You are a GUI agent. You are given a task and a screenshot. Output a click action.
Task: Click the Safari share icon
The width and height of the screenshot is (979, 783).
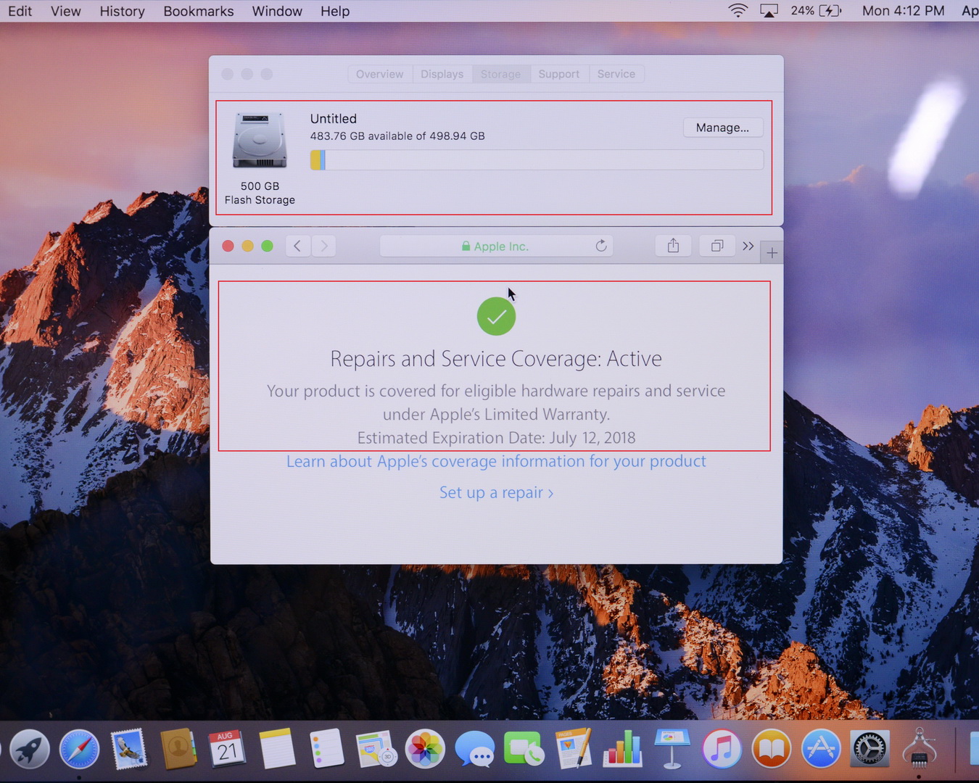(673, 246)
